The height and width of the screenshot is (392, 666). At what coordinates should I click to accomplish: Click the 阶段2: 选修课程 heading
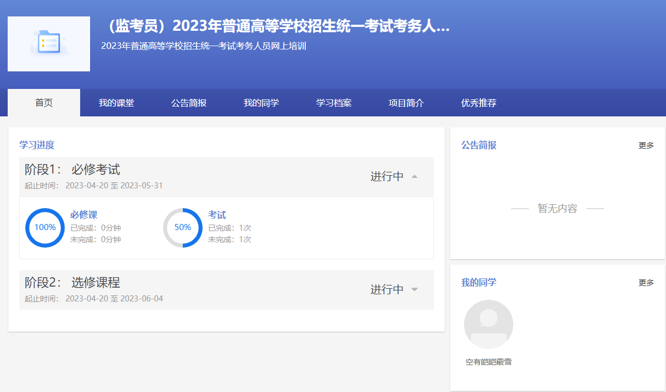pos(72,282)
